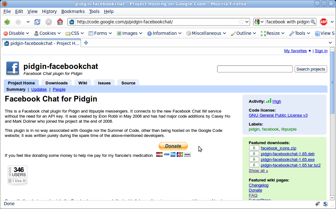Open the Disable developer toolbar menu
The height and width of the screenshot is (209, 336).
pyautogui.click(x=16, y=33)
